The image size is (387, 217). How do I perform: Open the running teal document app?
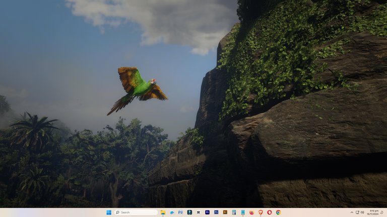243,212
